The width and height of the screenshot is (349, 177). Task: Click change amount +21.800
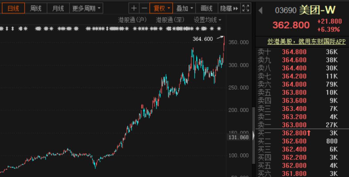coord(329,21)
